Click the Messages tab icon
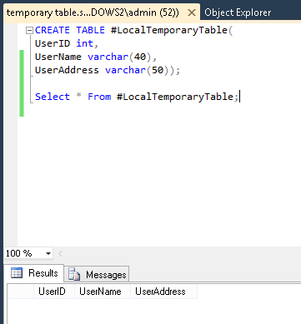Viewport: 301px width, 324px height. coord(74,275)
